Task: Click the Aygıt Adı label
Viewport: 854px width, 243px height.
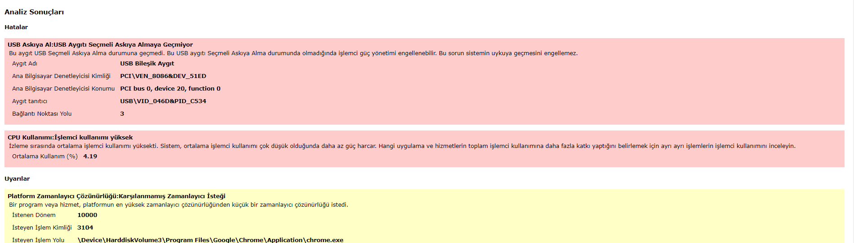Action: [25, 64]
